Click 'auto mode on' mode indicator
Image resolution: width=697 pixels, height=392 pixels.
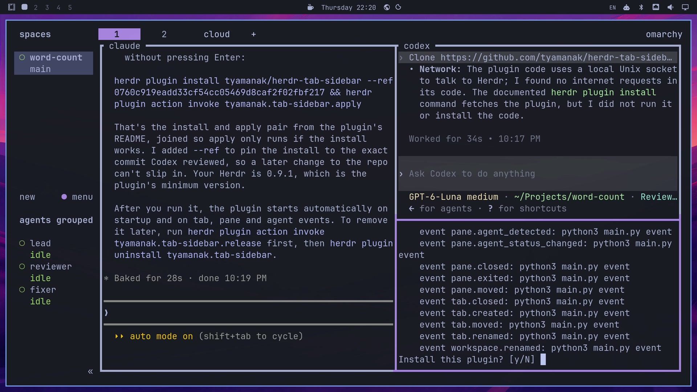click(161, 336)
